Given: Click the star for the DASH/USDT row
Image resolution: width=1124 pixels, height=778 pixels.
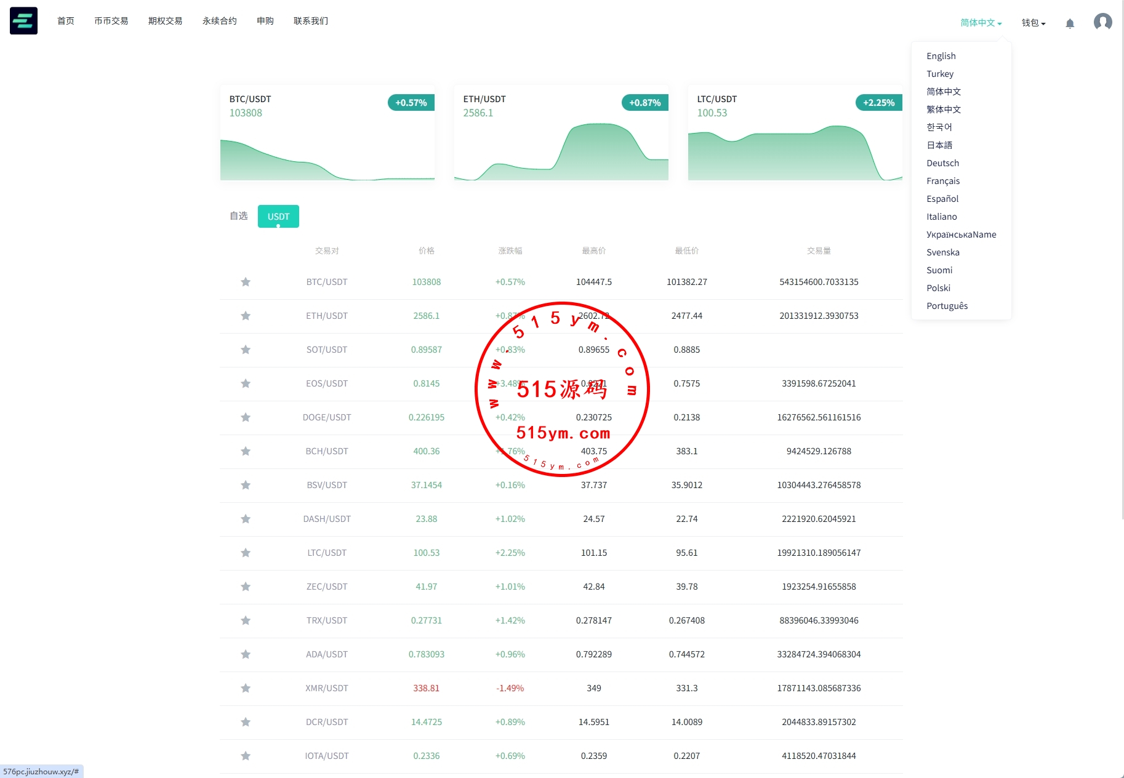Looking at the screenshot, I should (246, 519).
